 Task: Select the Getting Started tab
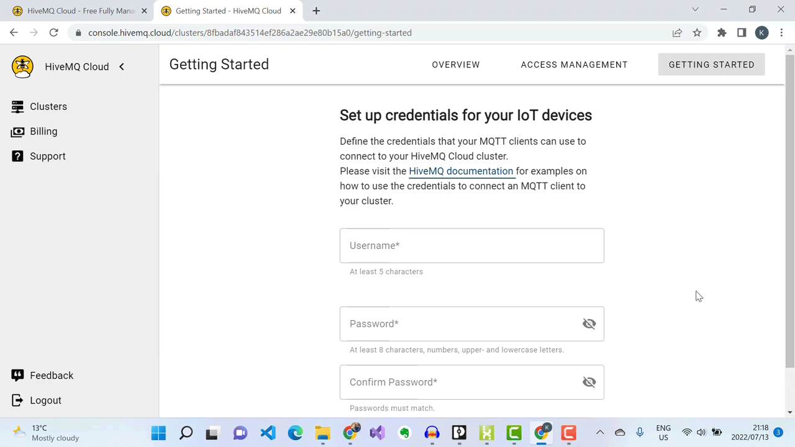tap(712, 65)
